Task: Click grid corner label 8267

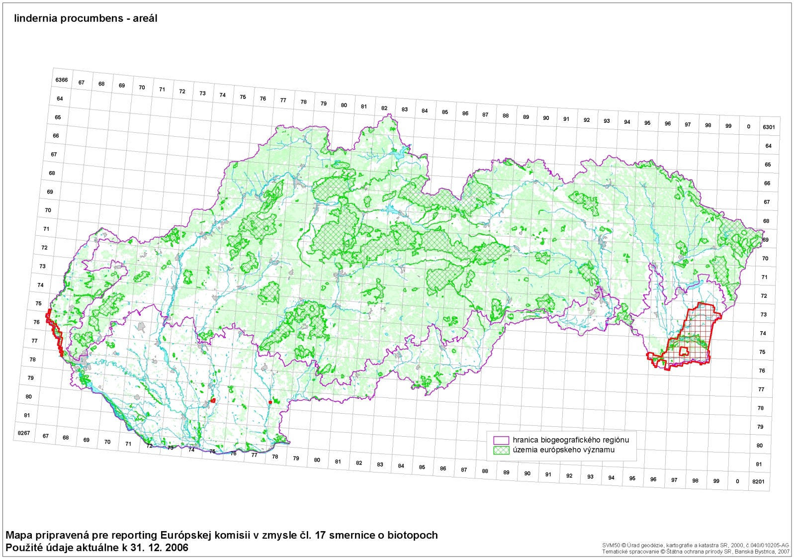Action: coord(24,433)
